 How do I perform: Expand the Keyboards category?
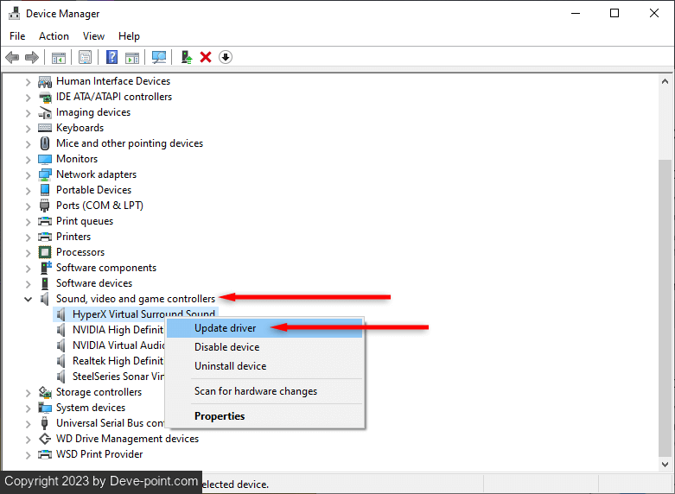point(28,128)
